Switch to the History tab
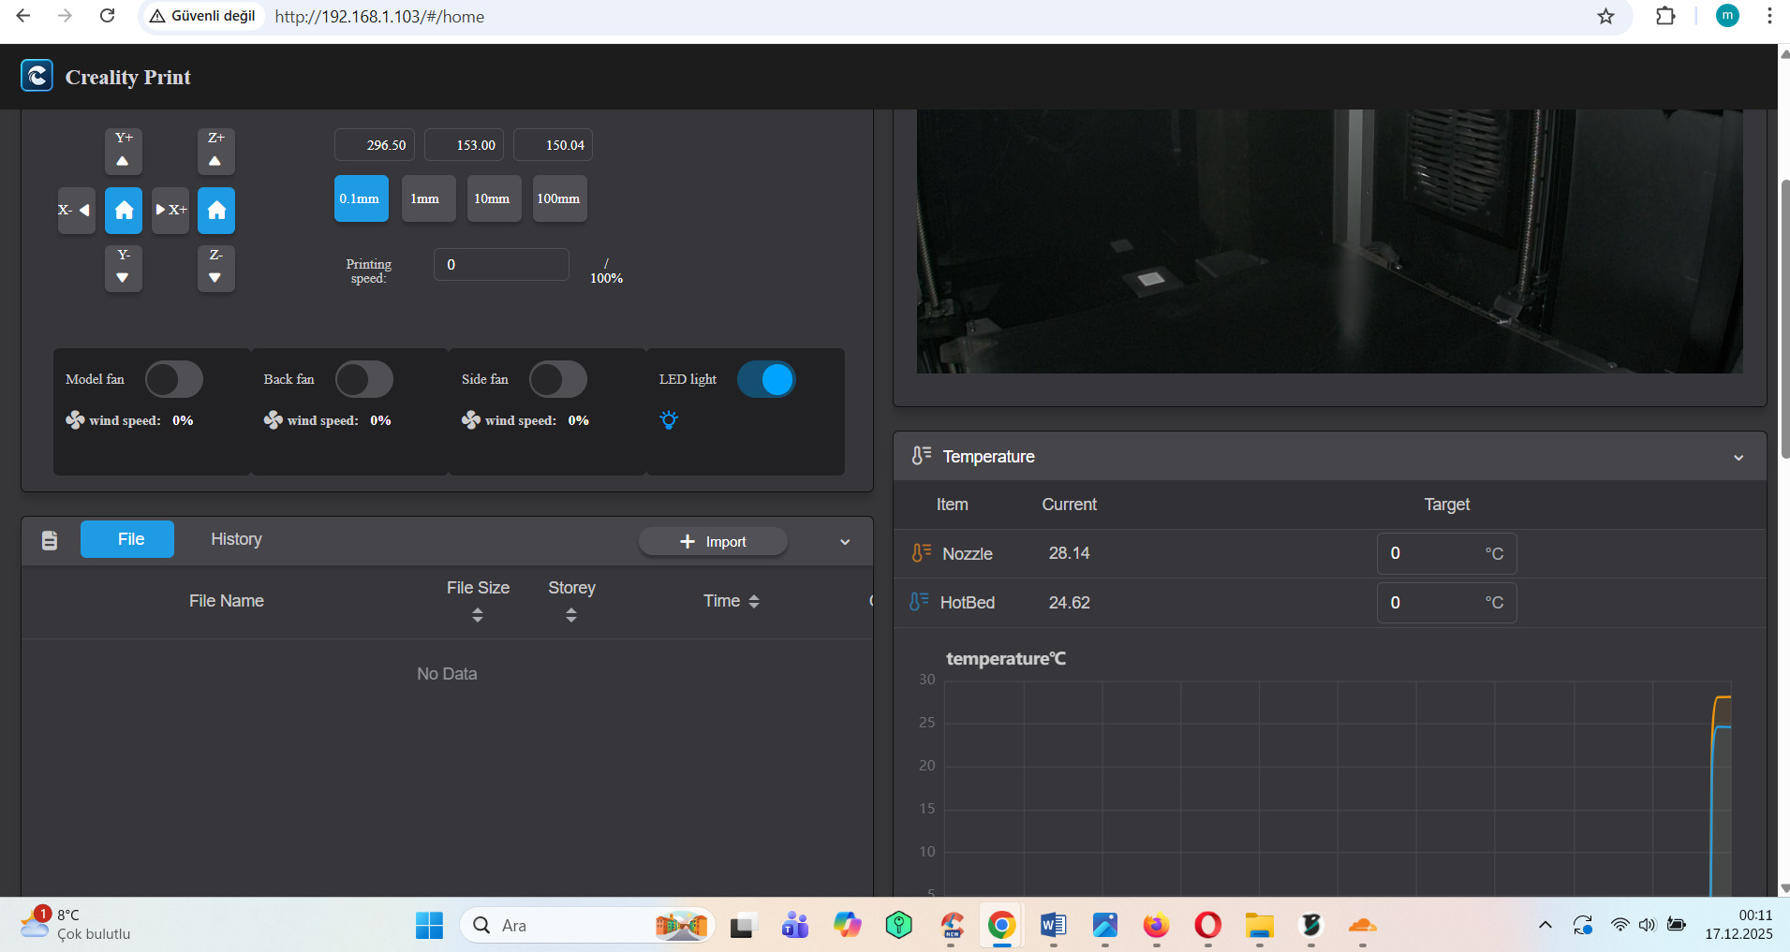The height and width of the screenshot is (952, 1790). tap(236, 539)
